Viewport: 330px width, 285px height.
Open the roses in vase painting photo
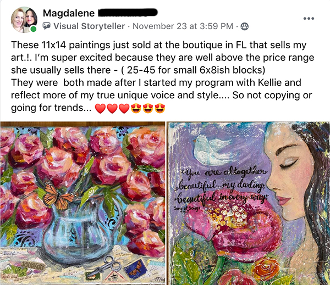point(82,203)
